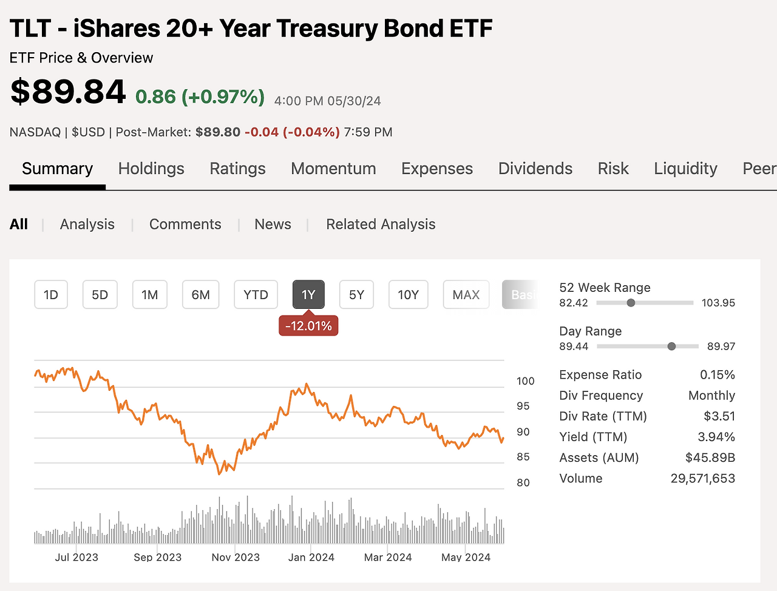
Task: Click the 52 Week Range slider marker
Action: point(631,303)
